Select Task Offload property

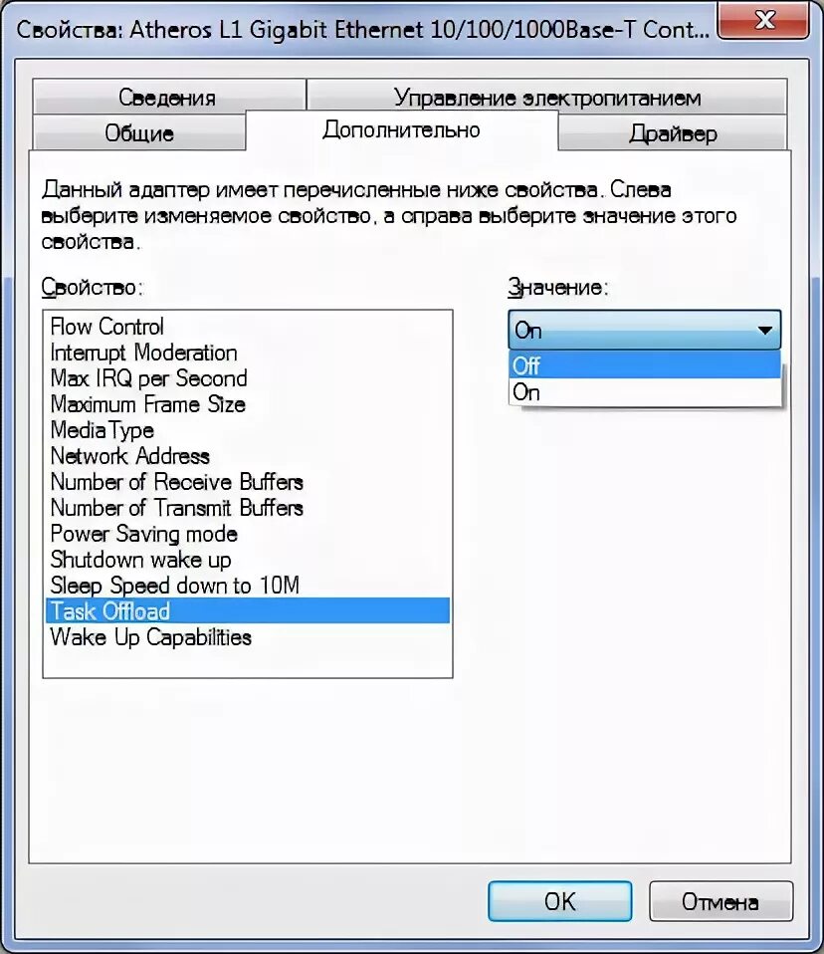[109, 611]
